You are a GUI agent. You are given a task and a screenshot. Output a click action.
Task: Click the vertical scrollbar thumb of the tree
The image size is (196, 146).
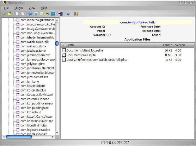pos(57,44)
